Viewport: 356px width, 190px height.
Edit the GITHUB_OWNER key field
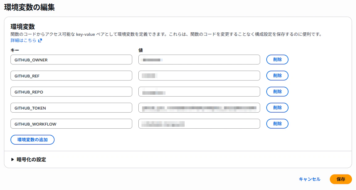pos(71,60)
